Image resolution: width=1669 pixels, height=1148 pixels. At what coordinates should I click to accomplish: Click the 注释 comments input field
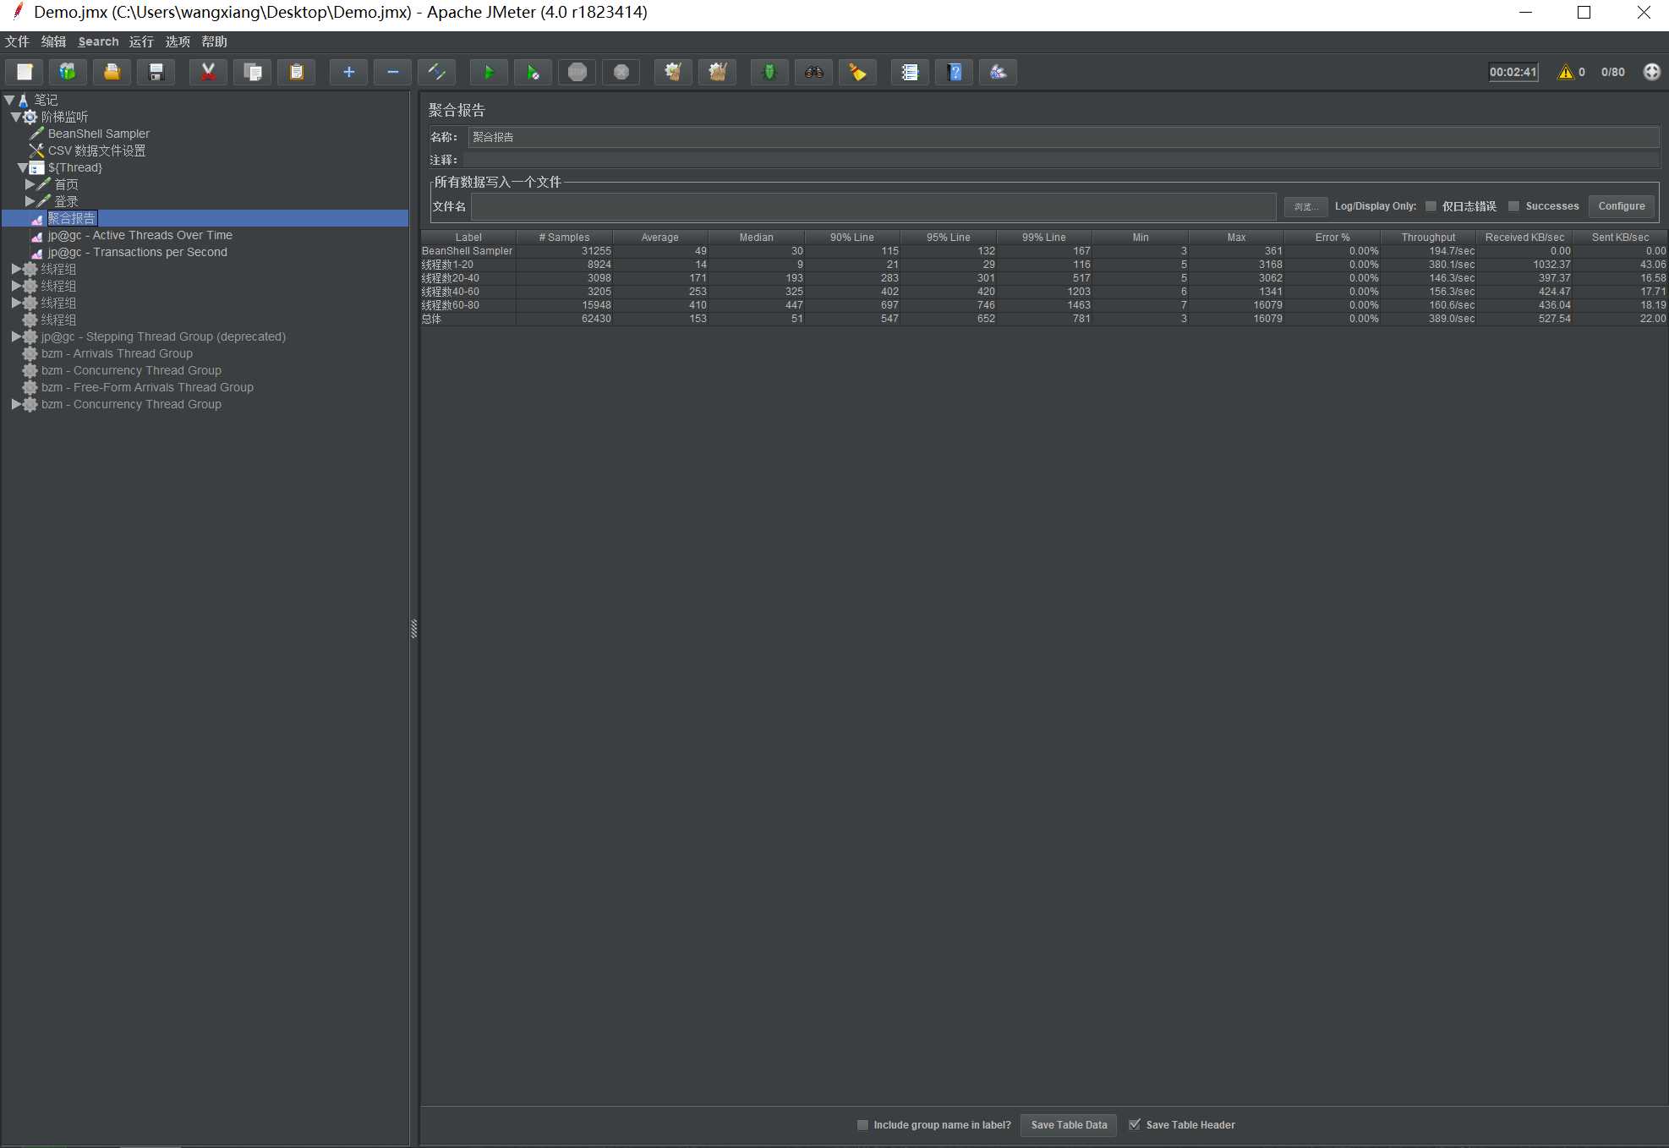pos(1060,160)
